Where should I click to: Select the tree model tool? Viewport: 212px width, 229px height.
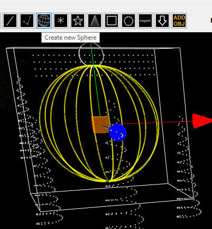pyautogui.click(x=95, y=21)
